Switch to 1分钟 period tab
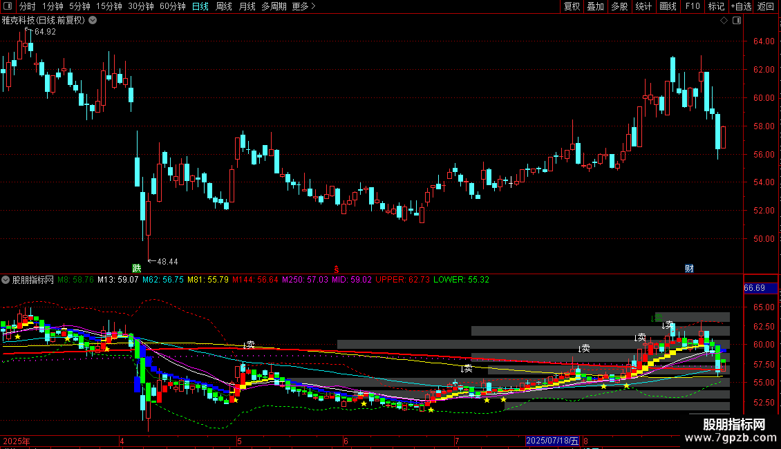The image size is (781, 449). tap(53, 6)
